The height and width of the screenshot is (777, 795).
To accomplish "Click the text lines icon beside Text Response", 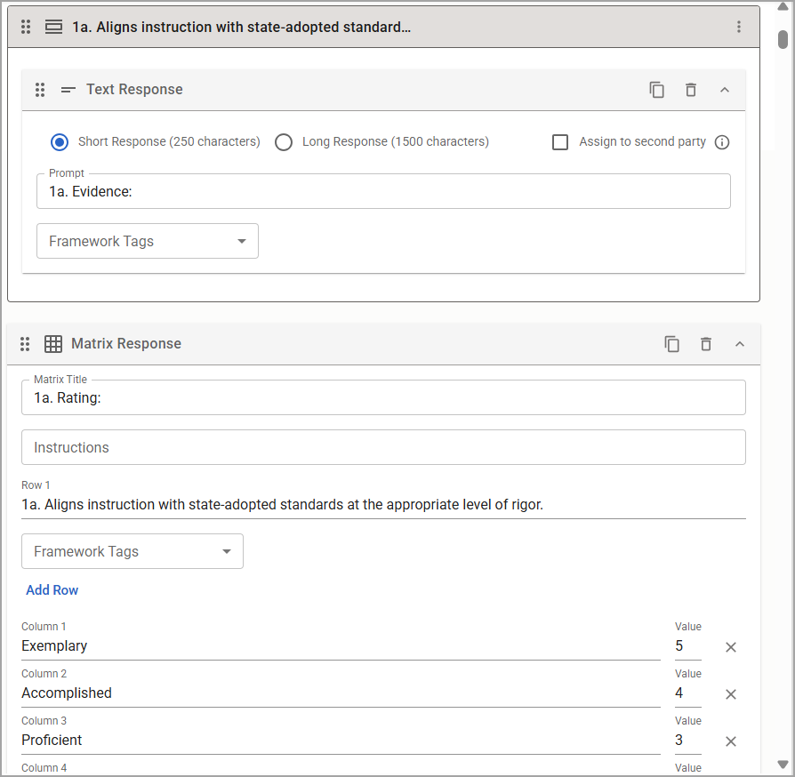I will (x=68, y=90).
